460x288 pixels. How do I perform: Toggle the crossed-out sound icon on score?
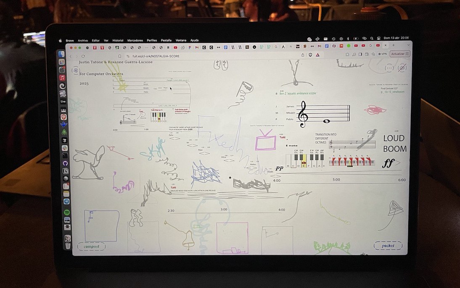(x=402, y=68)
